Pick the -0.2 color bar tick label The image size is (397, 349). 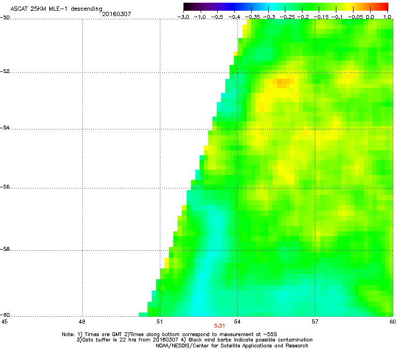[x=303, y=17]
